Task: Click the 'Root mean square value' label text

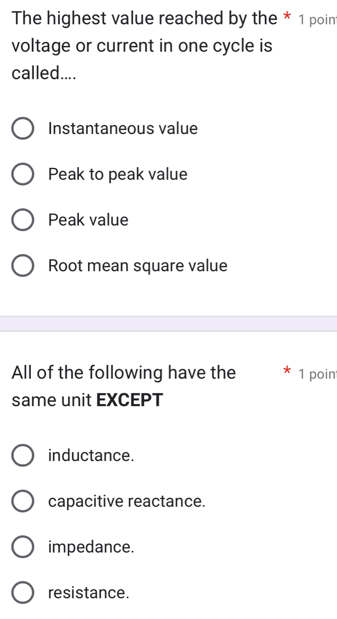Action: 138,266
